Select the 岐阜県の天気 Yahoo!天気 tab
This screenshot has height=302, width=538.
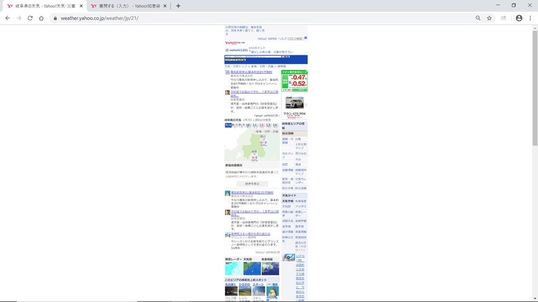coord(43,6)
